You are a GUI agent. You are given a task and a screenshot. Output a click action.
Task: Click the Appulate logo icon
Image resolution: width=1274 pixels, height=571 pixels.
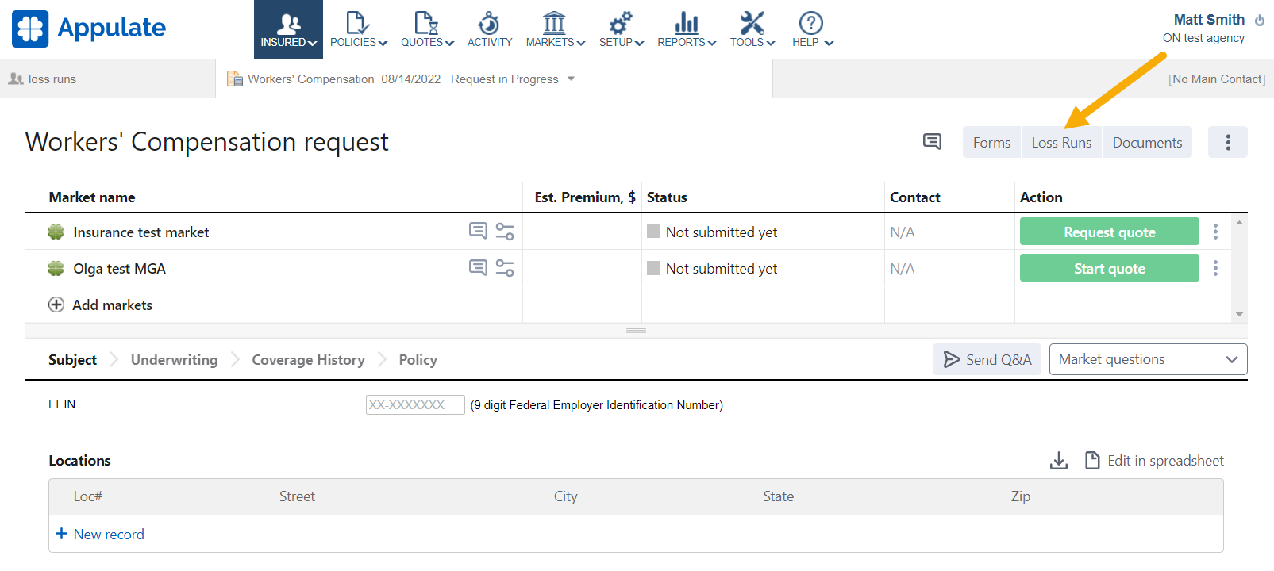[30, 29]
